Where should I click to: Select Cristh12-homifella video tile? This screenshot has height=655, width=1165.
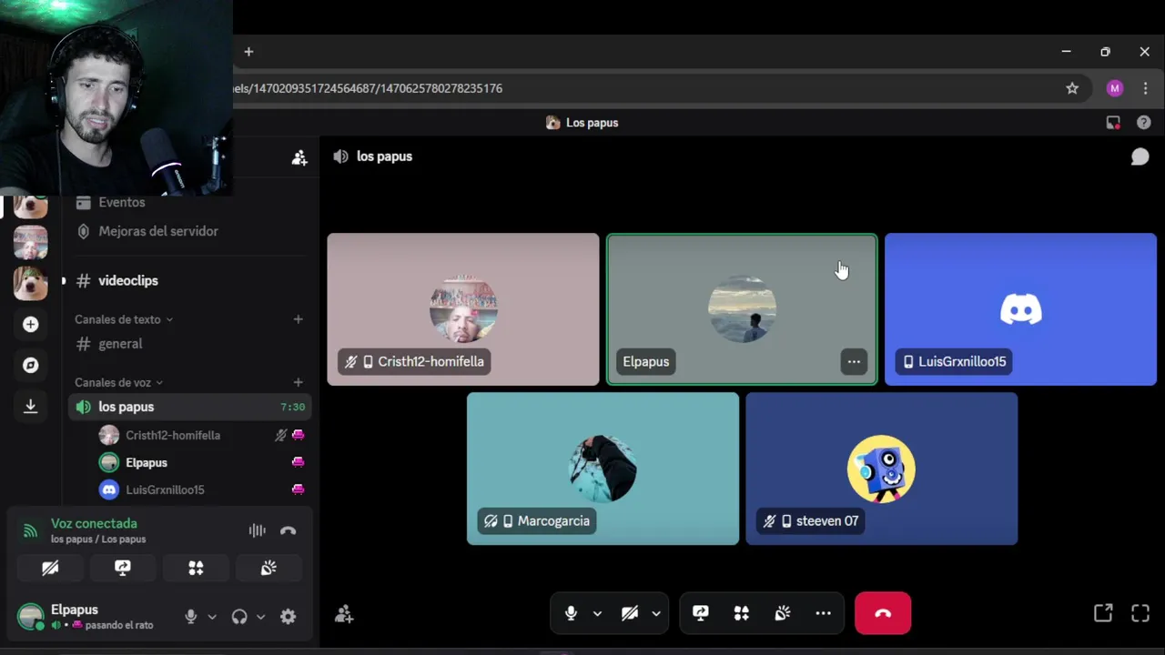[463, 309]
